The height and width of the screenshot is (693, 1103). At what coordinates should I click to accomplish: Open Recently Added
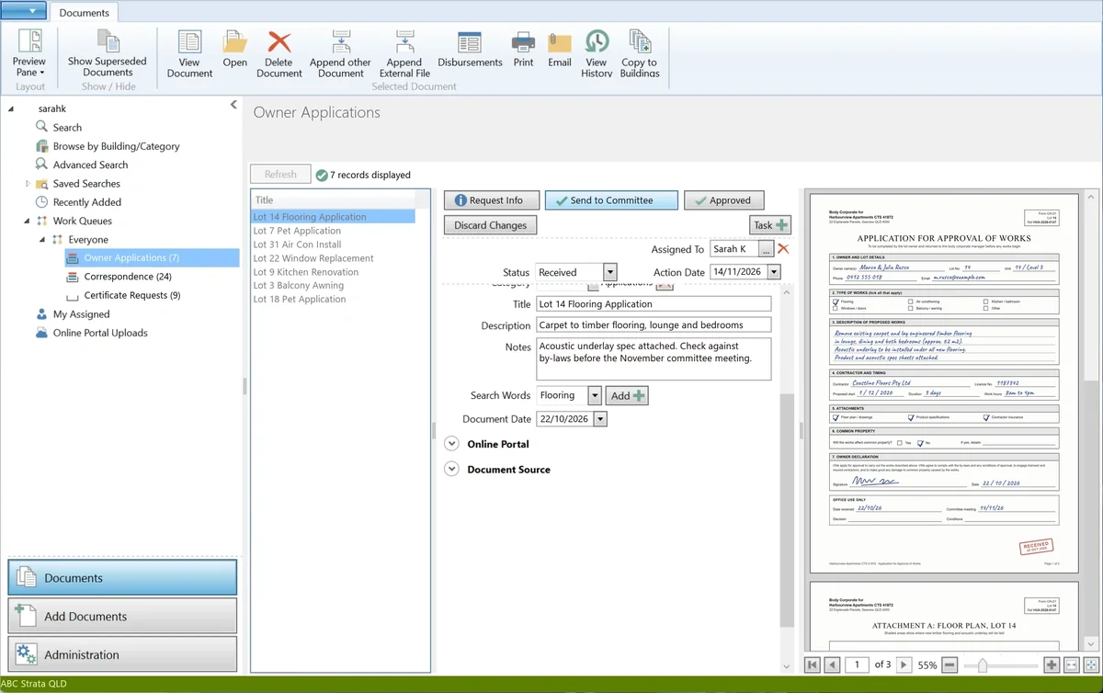point(86,202)
